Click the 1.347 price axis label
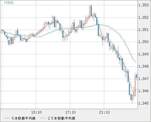151x122 pixels. click(143, 79)
